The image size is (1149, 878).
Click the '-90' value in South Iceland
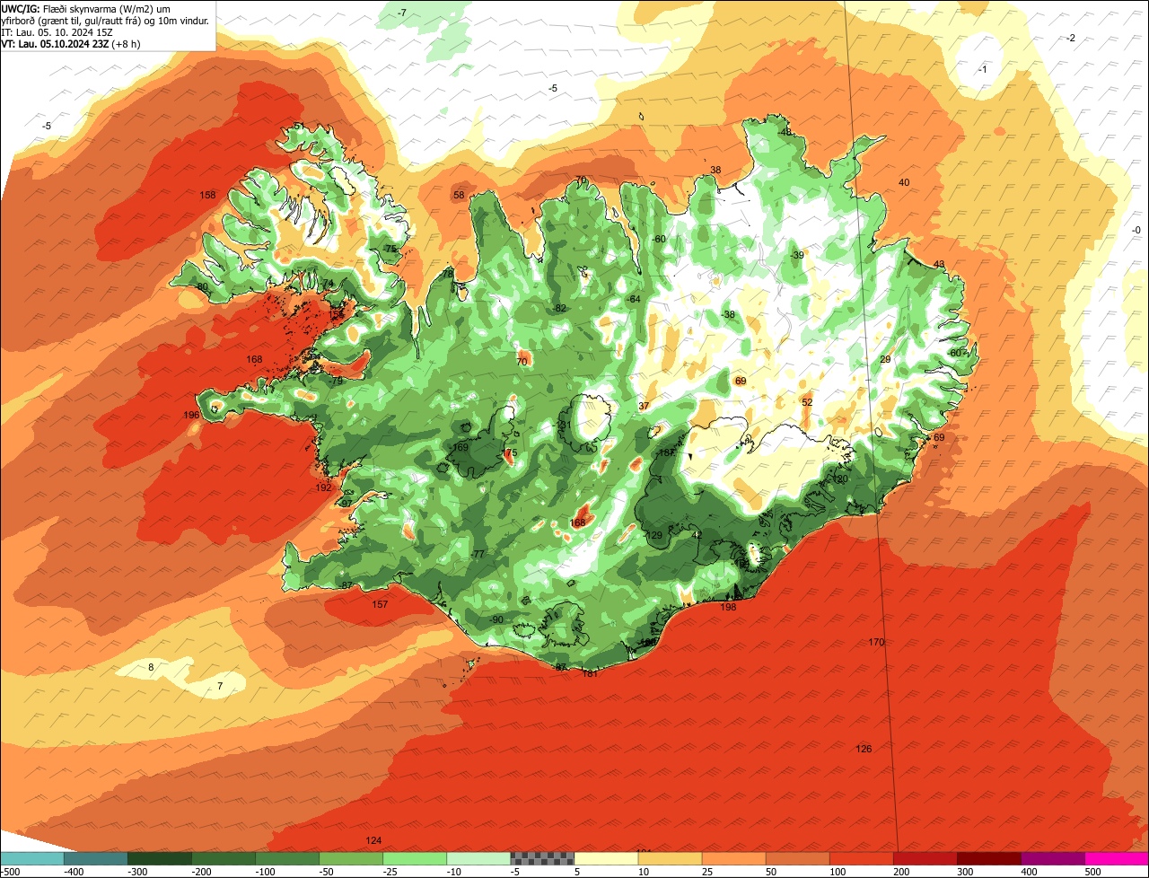(x=496, y=619)
